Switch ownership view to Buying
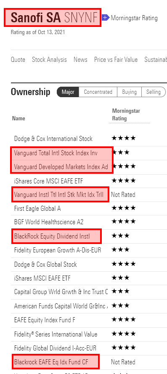 tap(129, 92)
